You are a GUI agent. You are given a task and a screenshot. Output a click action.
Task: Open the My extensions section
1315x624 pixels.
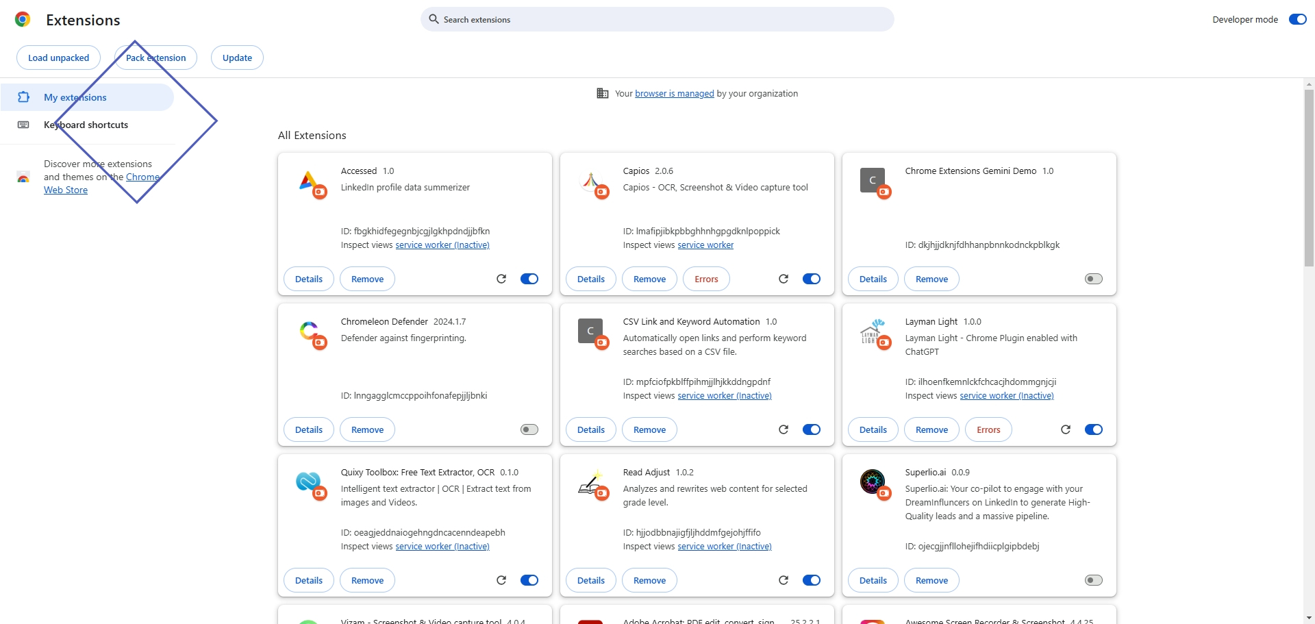pos(87,97)
